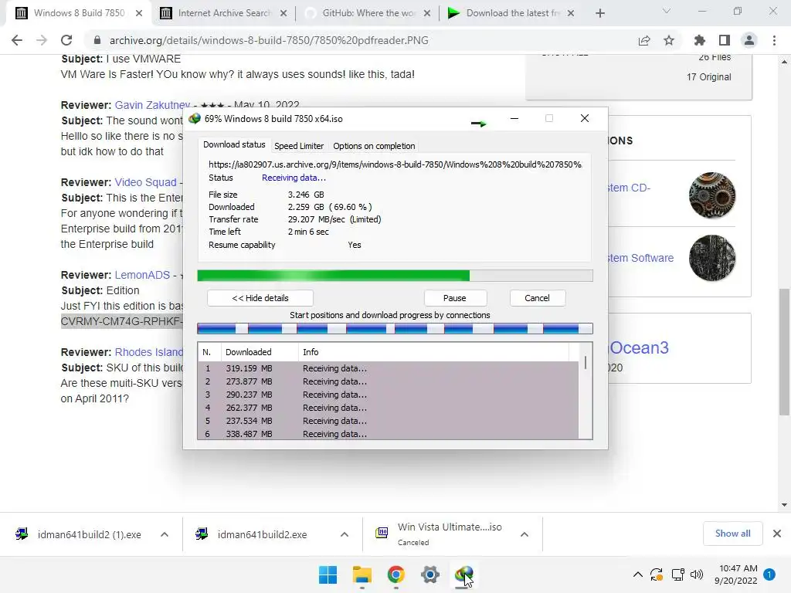Open notification badge near clock
Viewport: 791px width, 593px height.
[769, 574]
